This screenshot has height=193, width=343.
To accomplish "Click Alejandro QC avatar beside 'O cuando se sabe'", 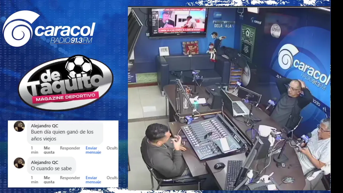I will click(19, 163).
